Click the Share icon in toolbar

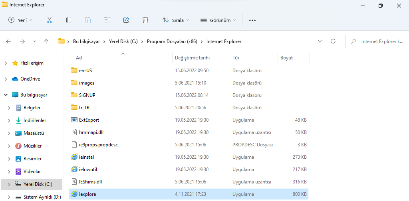coord(126,20)
